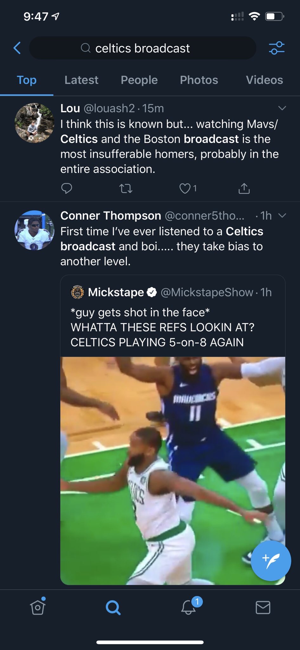Viewport: 300px width, 650px height.
Task: Go to Home timeline
Action: pyautogui.click(x=38, y=607)
